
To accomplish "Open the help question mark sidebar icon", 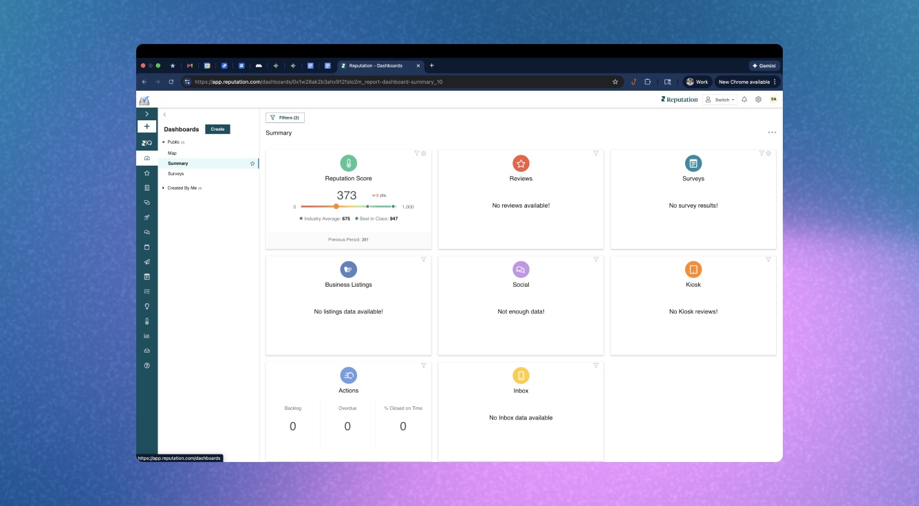I will click(x=147, y=366).
